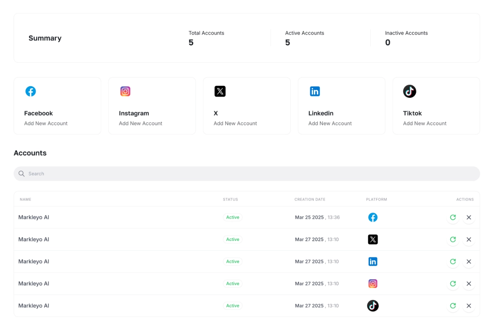Refresh the Tiktok Markleyo AI account
The image size is (492, 330).
coord(453,306)
